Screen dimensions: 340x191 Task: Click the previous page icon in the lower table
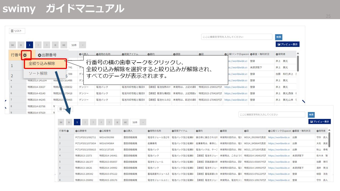coord(69,122)
